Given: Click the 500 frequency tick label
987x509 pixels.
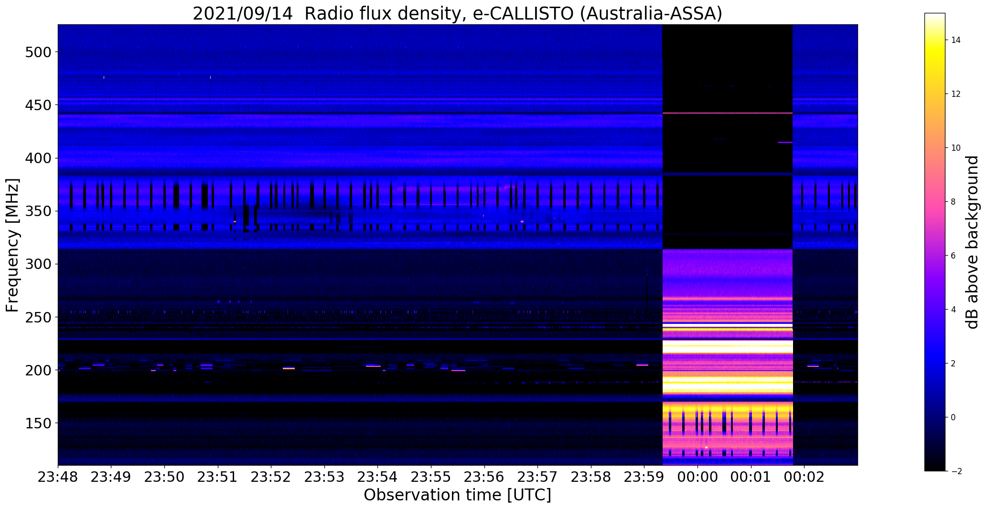Looking at the screenshot, I should point(38,52).
